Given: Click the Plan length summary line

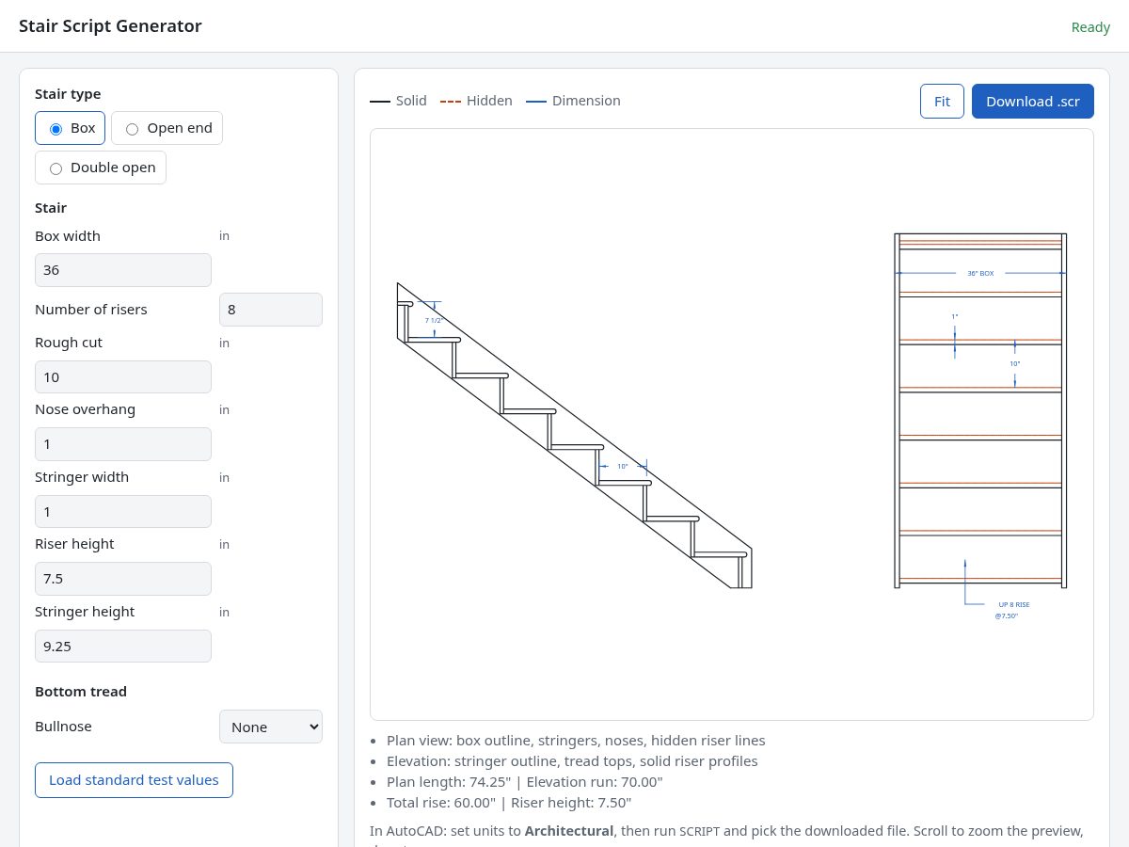Looking at the screenshot, I should 525,782.
